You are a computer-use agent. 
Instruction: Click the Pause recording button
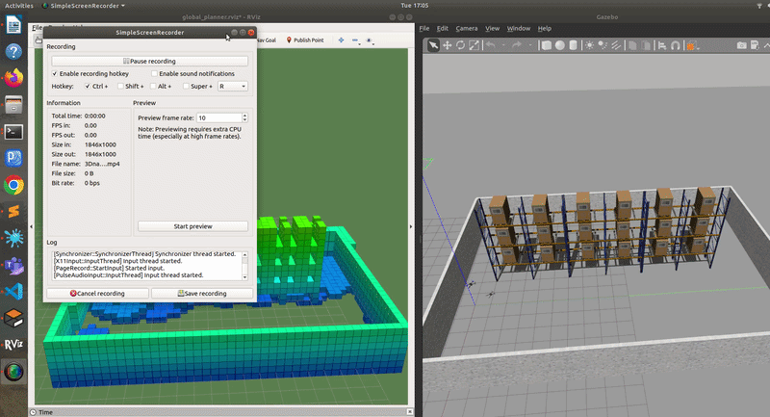(x=149, y=61)
